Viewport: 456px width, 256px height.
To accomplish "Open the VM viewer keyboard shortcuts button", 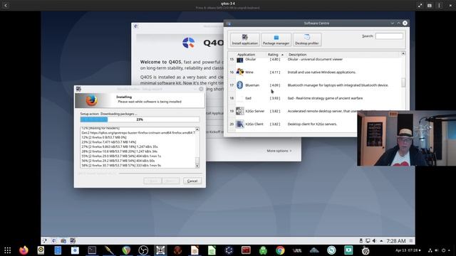I will pyautogui.click(x=430, y=5).
